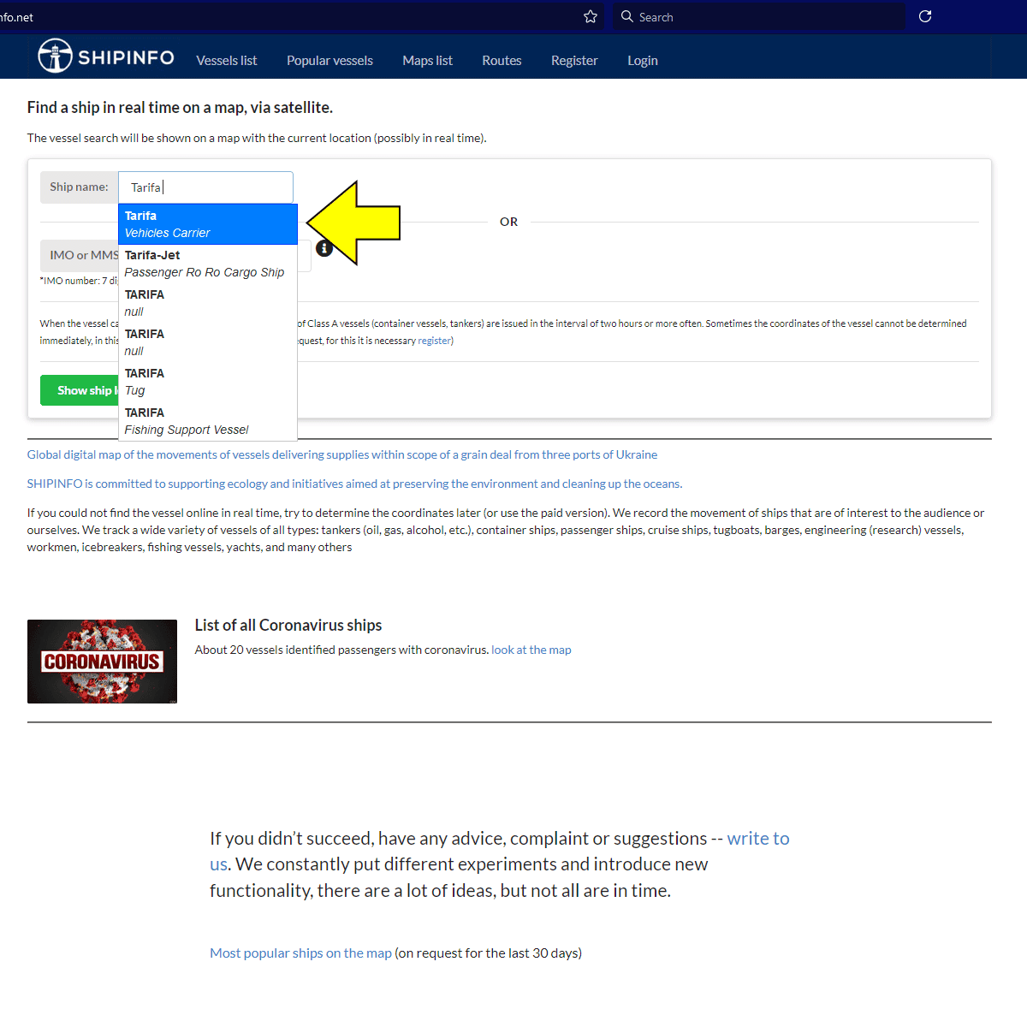
Task: Choose TARIFA Fishing Support Vessel suggestion
Action: pos(208,421)
